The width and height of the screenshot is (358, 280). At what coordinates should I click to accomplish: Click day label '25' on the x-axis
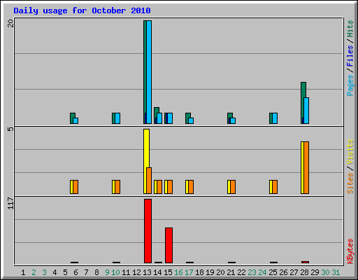click(273, 272)
